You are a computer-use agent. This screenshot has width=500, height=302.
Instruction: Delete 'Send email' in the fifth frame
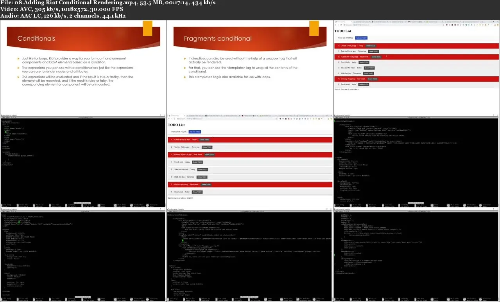point(197,192)
